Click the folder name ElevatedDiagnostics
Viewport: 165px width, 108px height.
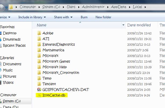tap(59, 44)
